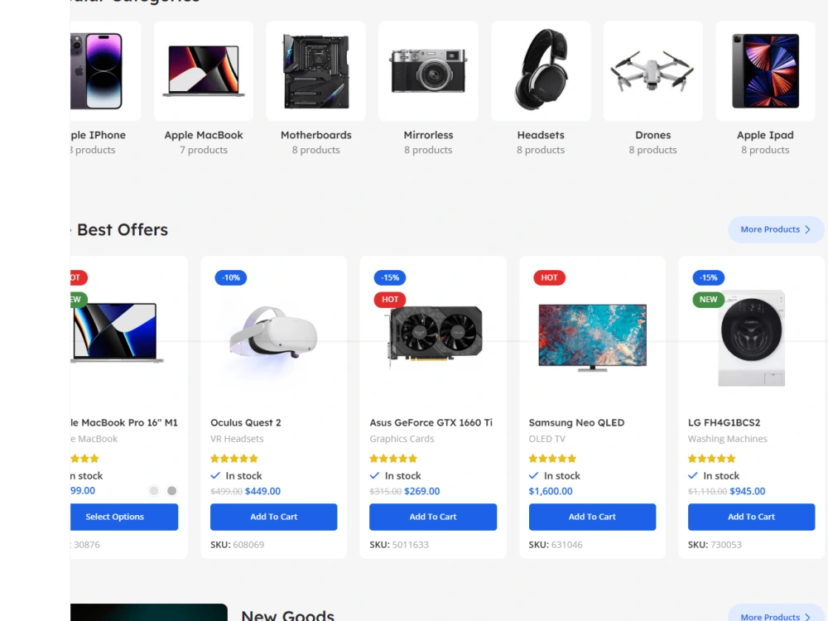Open the Apple Ipad category
The image size is (828, 621).
tap(765, 71)
